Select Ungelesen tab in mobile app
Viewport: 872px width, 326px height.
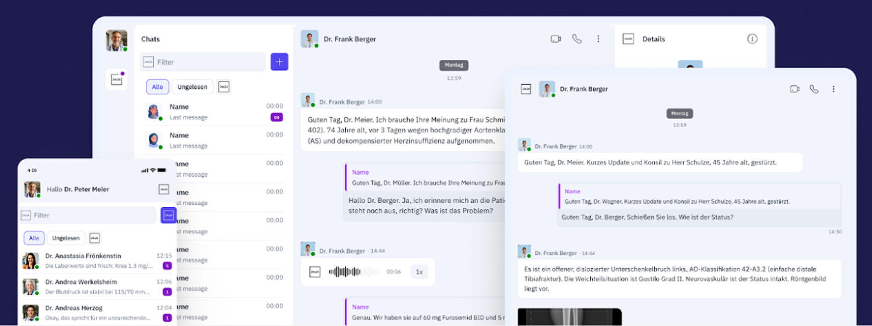click(x=66, y=238)
